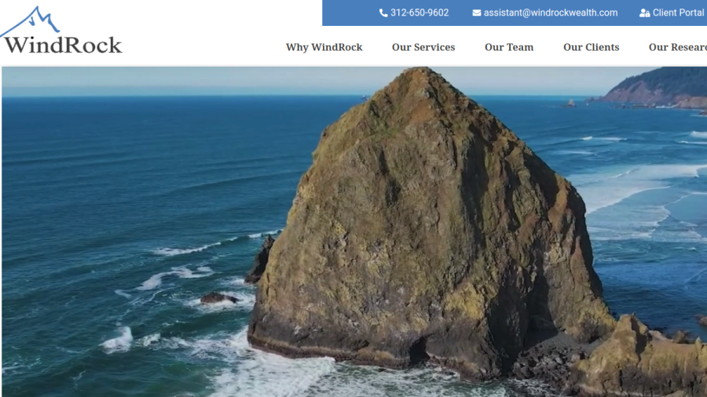This screenshot has height=397, width=707.
Task: Click the WindRock logo
Action: [61, 31]
